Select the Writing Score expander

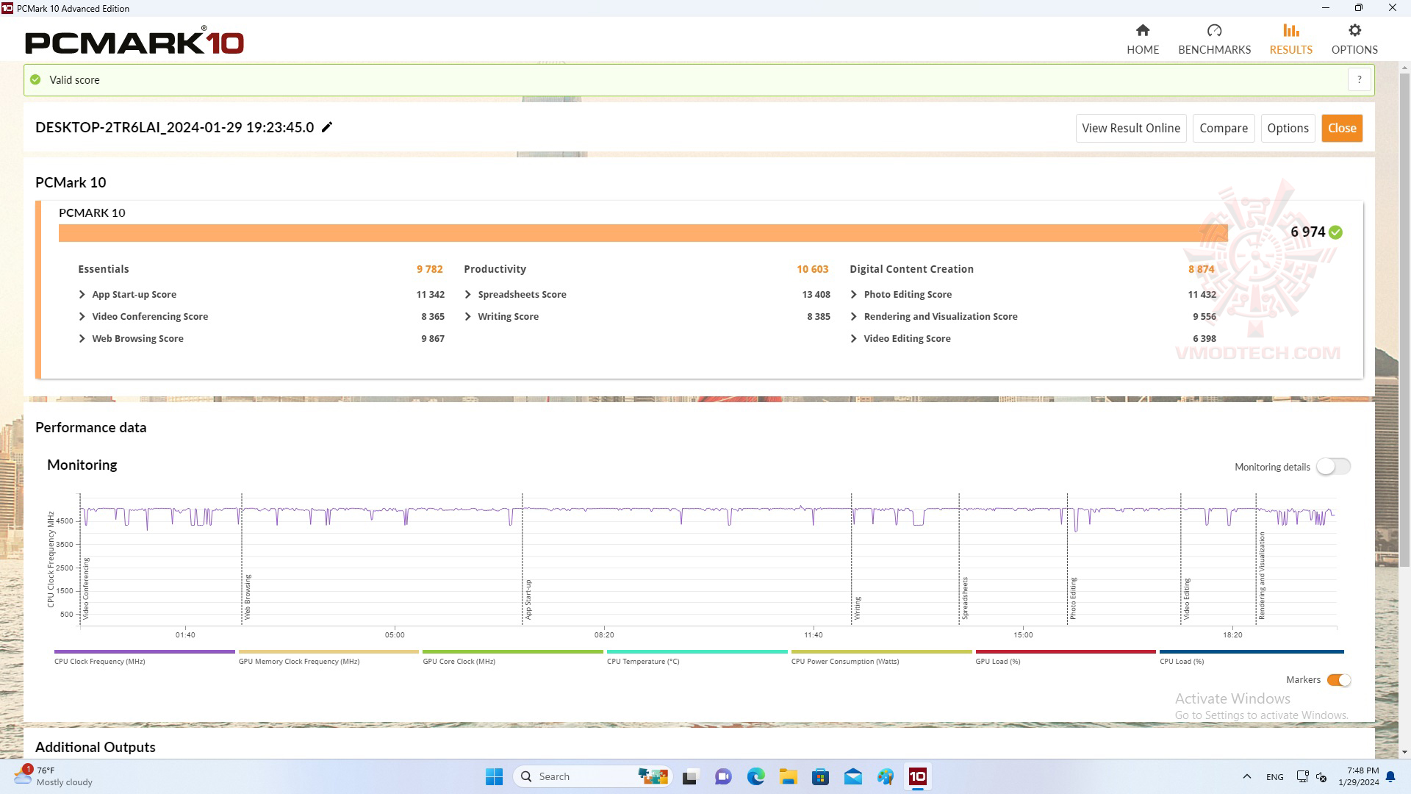point(469,315)
